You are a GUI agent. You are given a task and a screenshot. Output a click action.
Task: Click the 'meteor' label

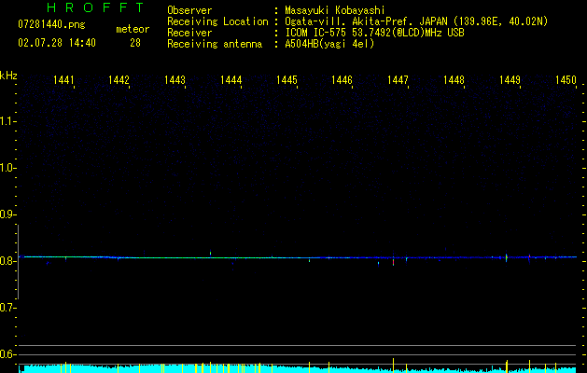tap(133, 29)
